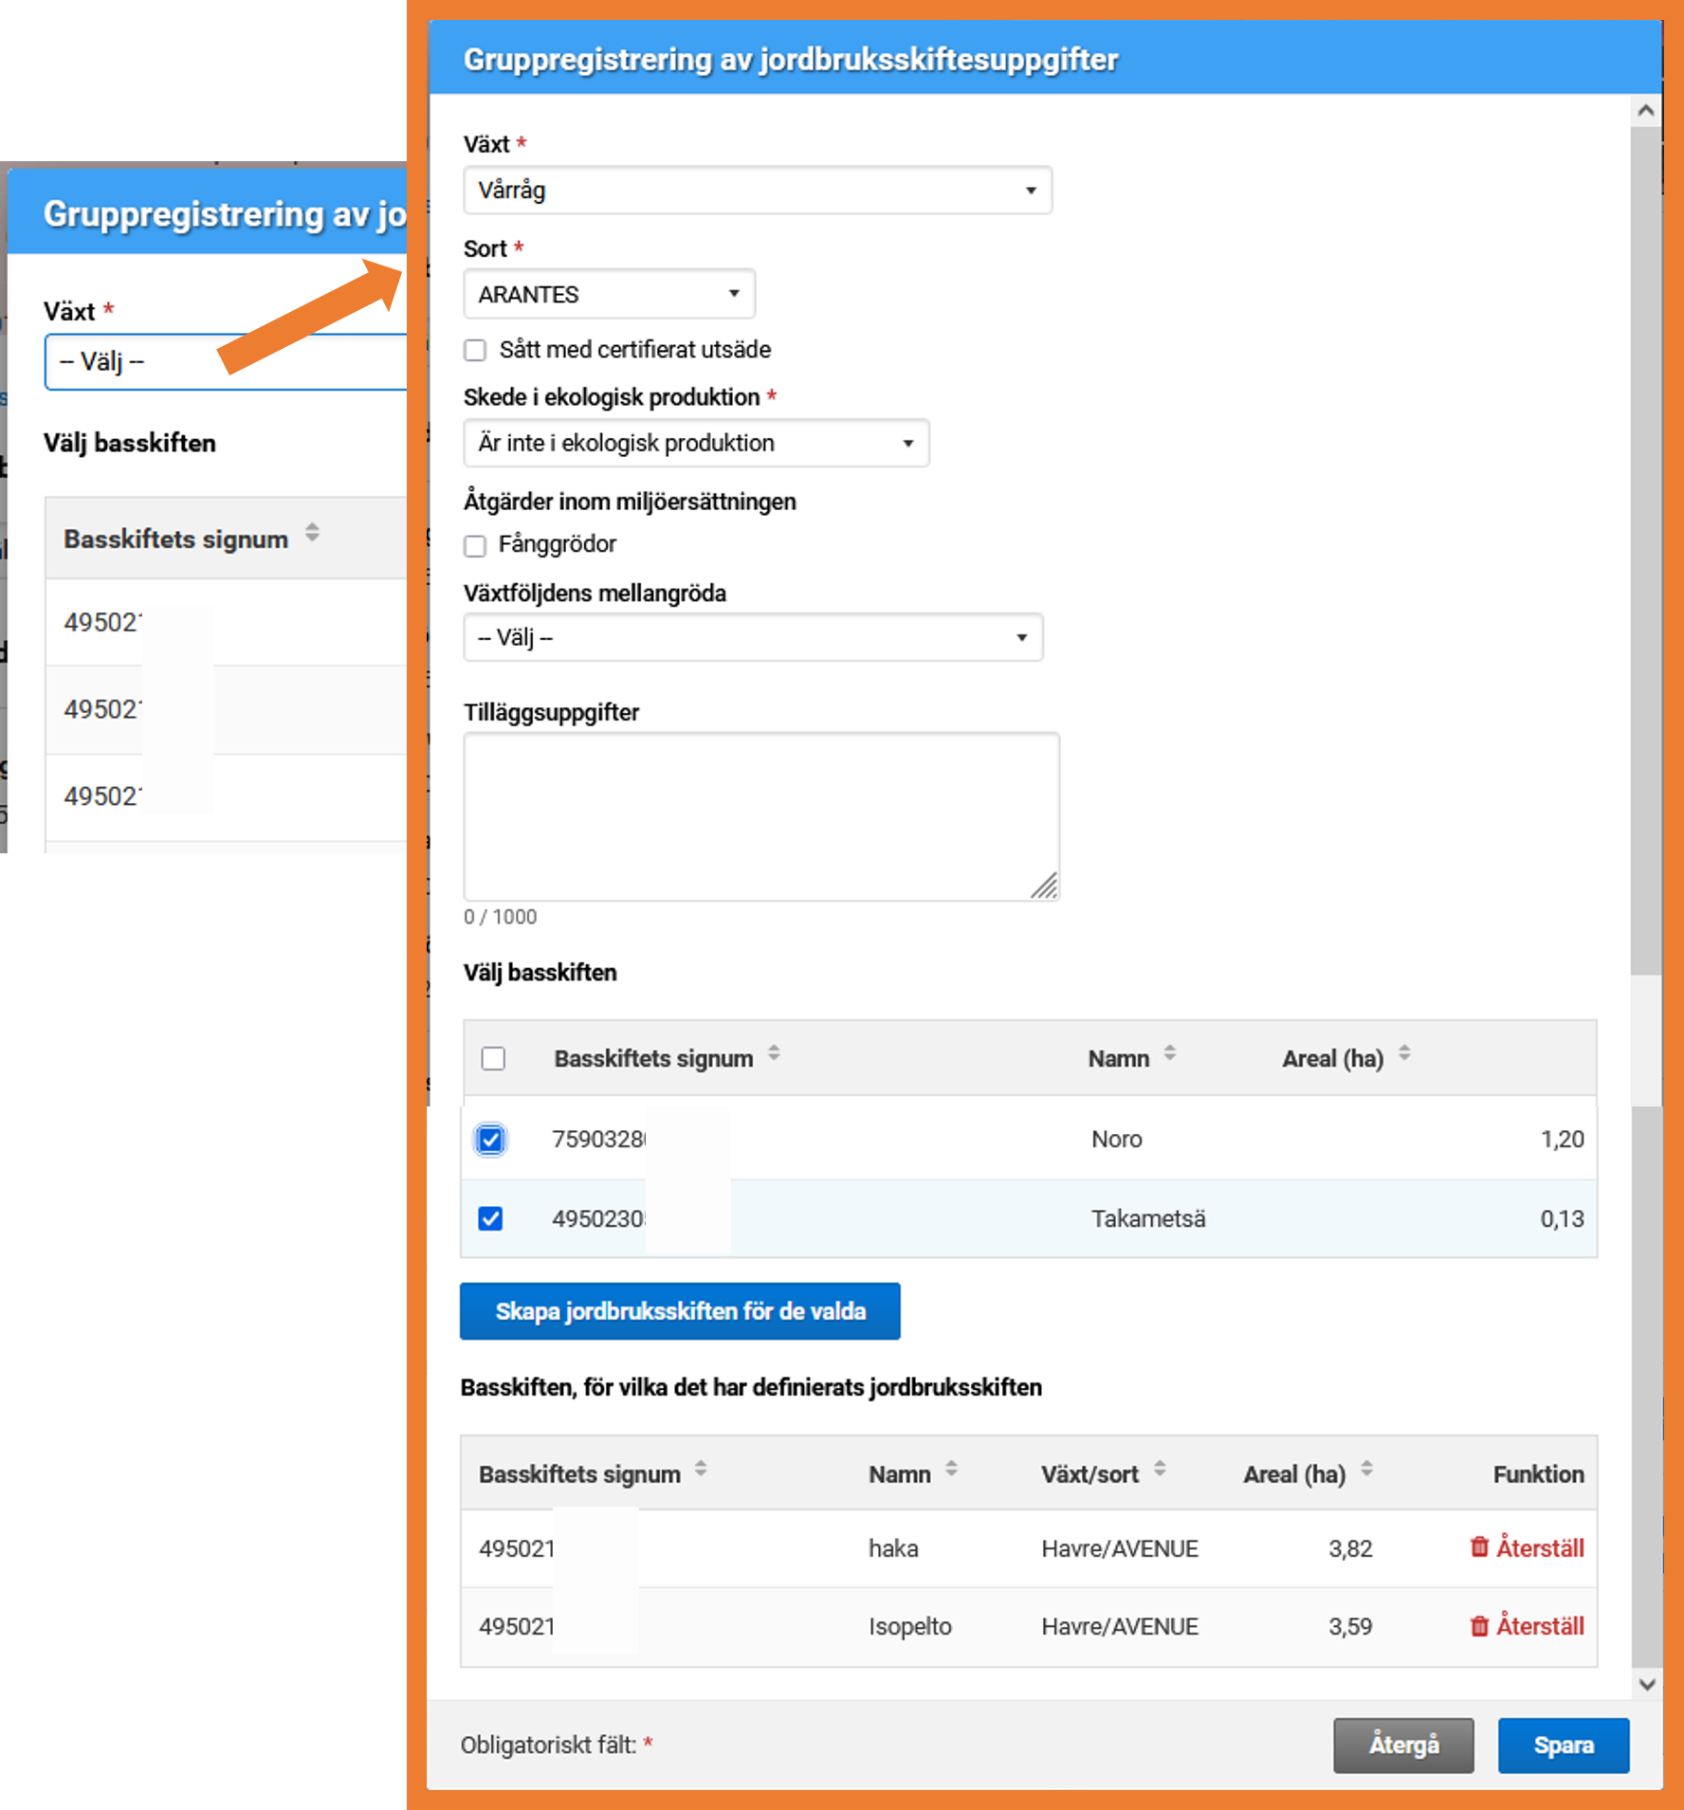Click the trash icon in the Isopelto row
Image resolution: width=1684 pixels, height=1810 pixels.
coord(1478,1626)
